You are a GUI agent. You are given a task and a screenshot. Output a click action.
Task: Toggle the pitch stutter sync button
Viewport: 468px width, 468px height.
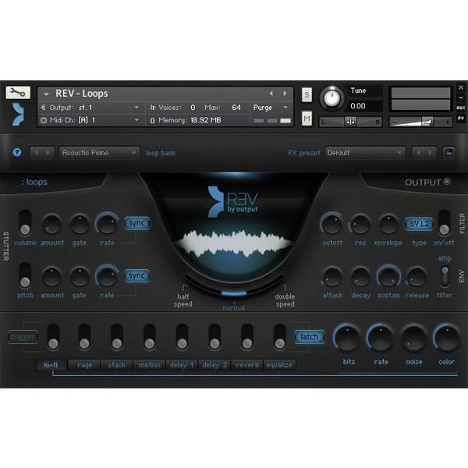click(x=136, y=276)
